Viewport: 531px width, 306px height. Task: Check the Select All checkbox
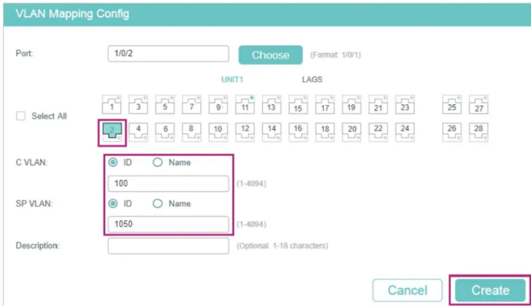[21, 116]
